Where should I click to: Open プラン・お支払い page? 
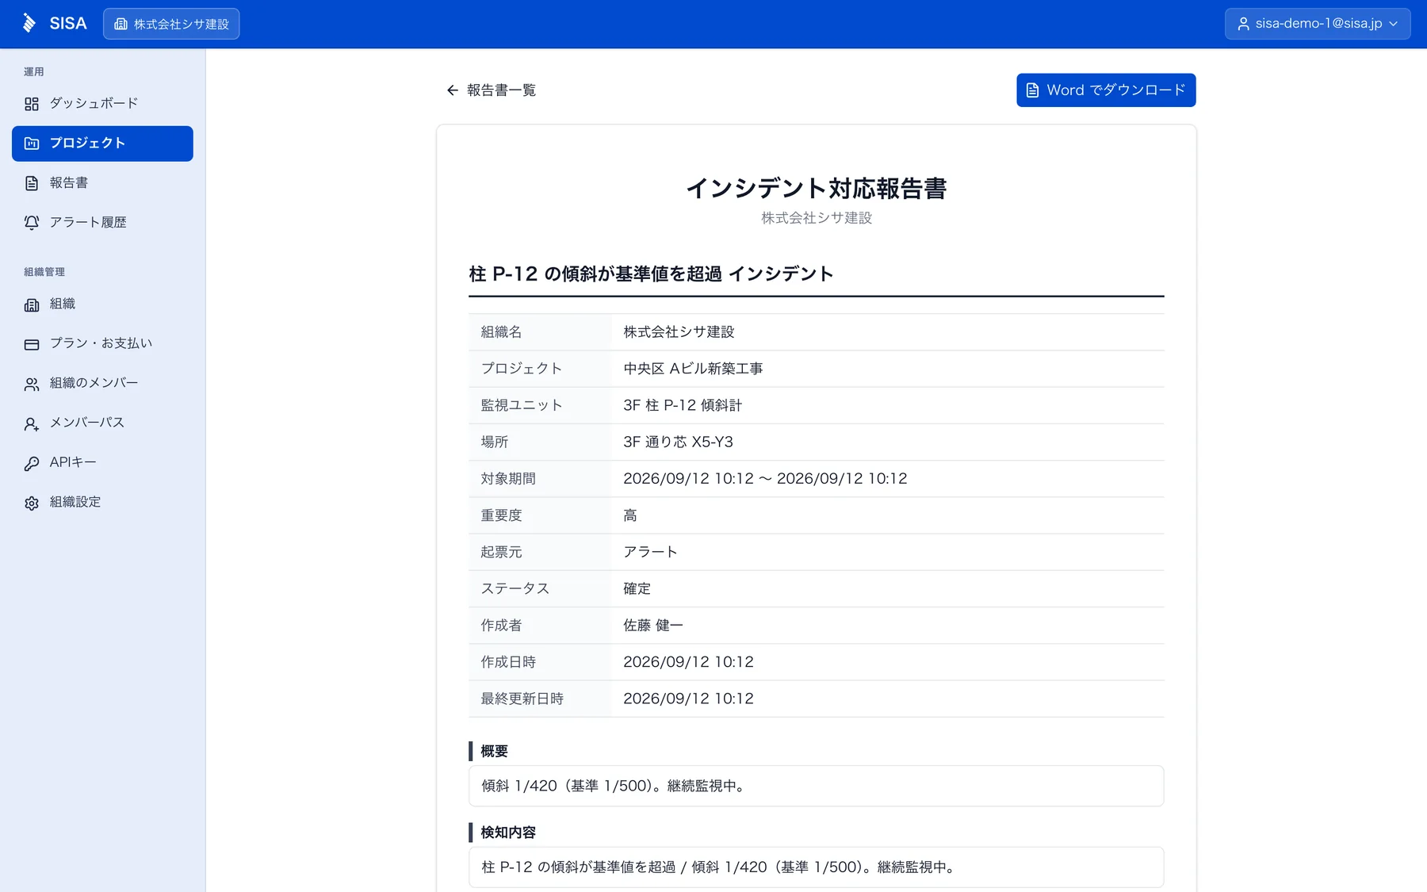[x=102, y=343]
